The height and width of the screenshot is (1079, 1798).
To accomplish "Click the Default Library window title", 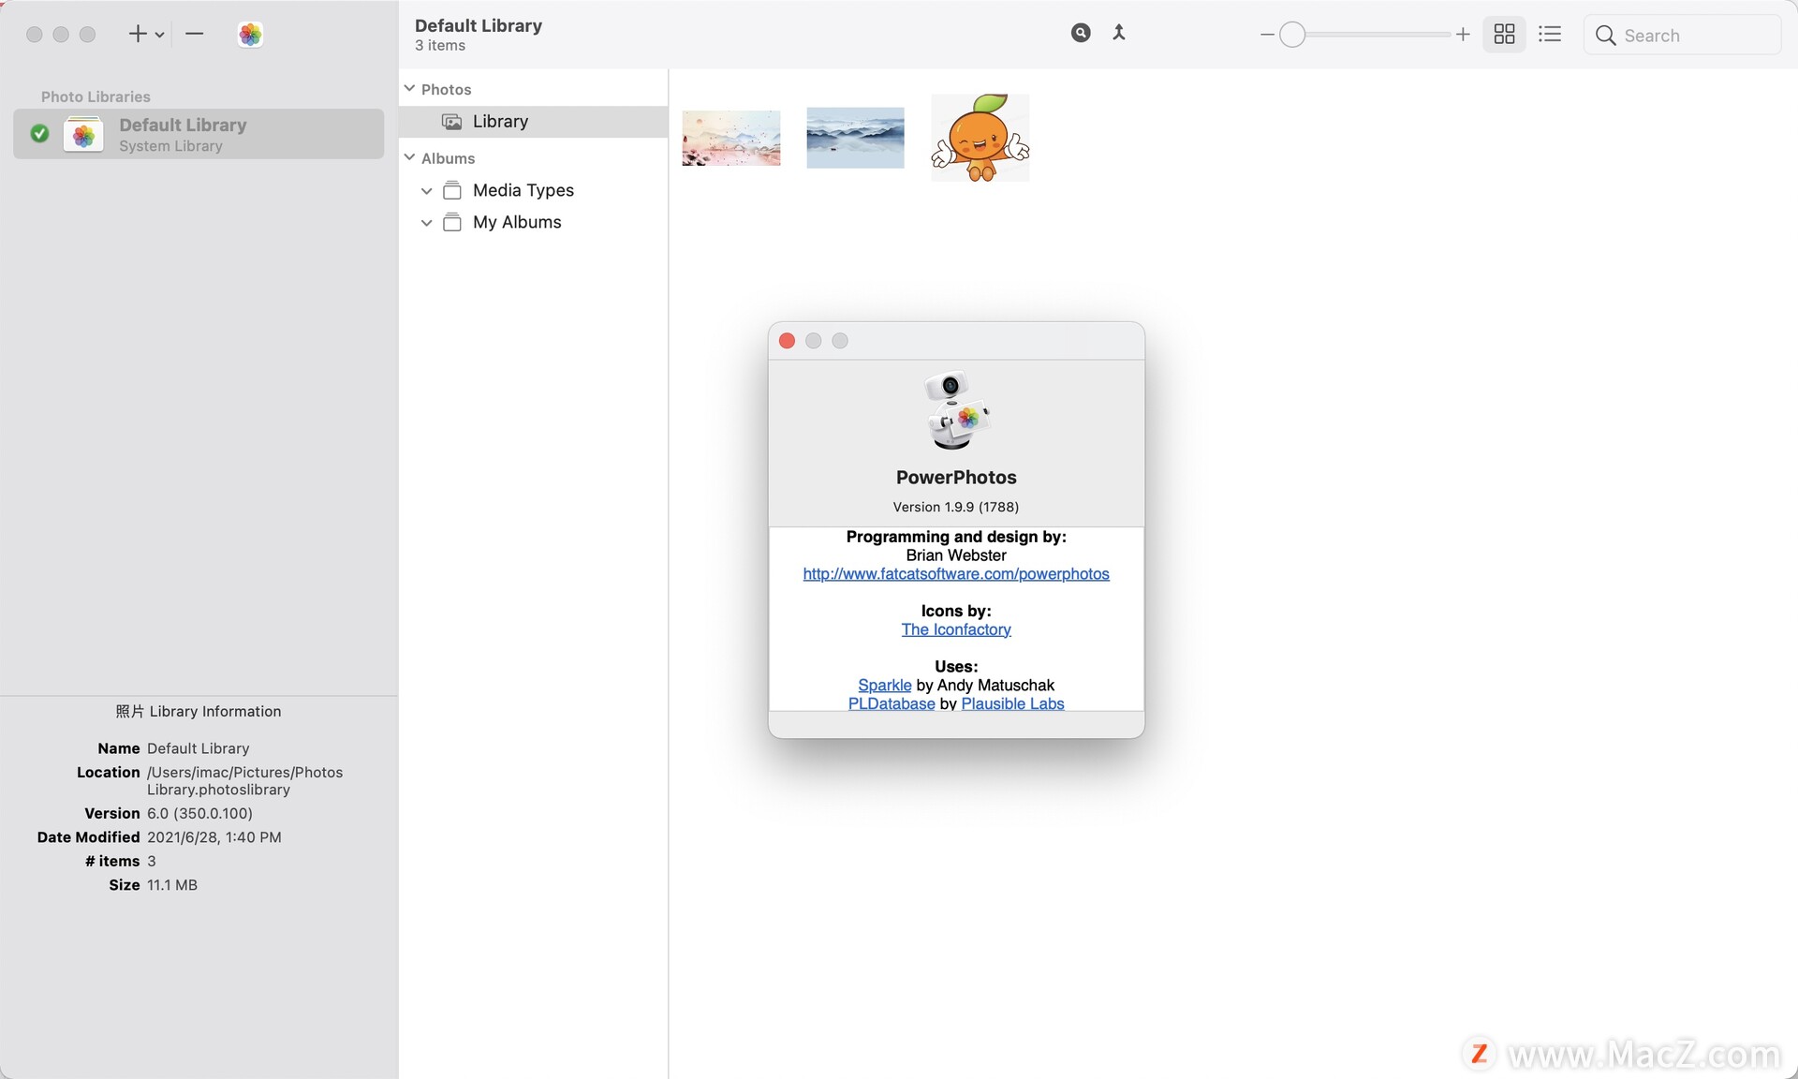I will (479, 25).
